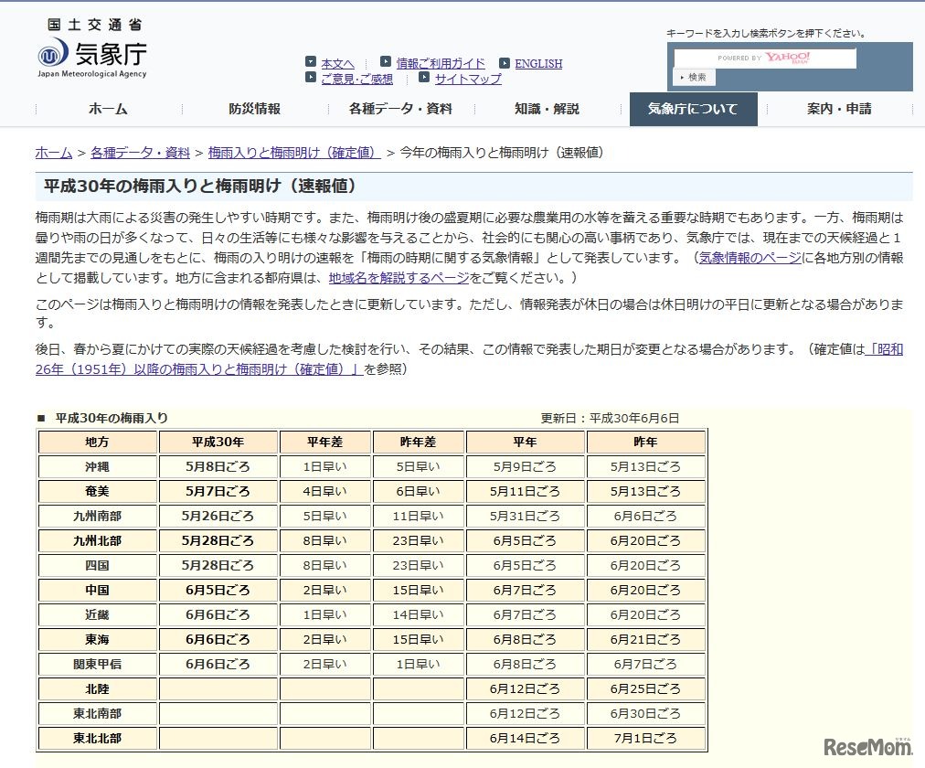Click the arrow icon beside サイトマップ

pos(424,77)
